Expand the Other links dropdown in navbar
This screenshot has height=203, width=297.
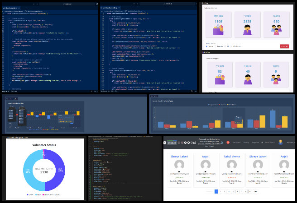pyautogui.click(x=269, y=143)
